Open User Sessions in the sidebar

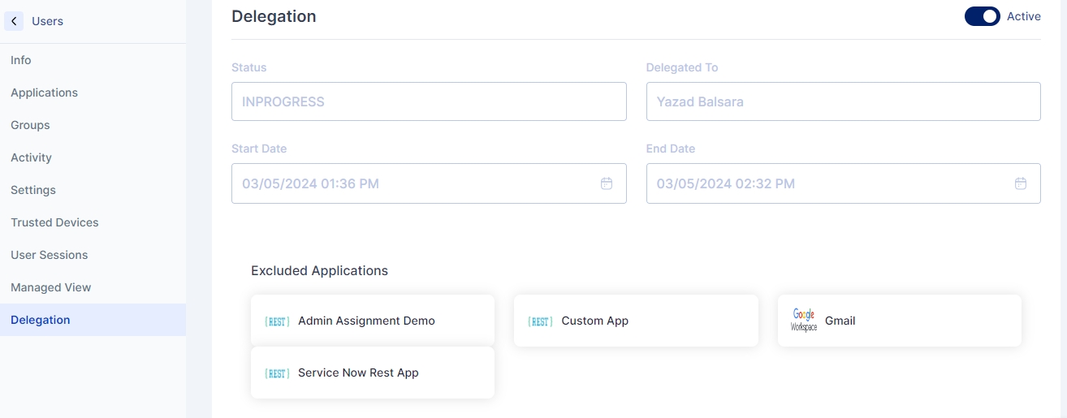pyautogui.click(x=49, y=255)
